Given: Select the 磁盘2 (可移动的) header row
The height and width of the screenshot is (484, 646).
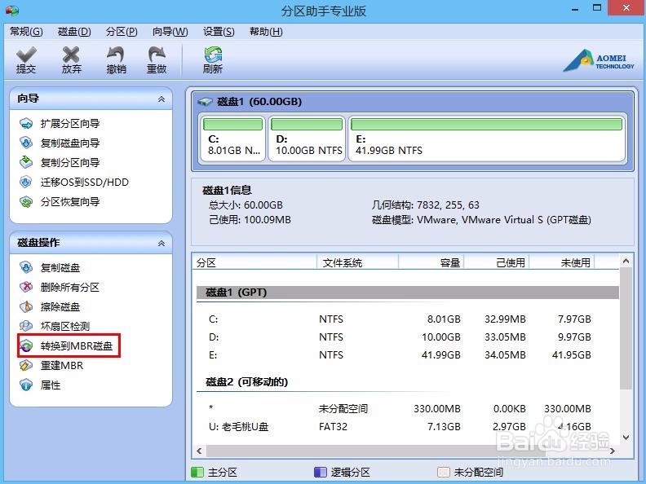Looking at the screenshot, I should point(408,382).
